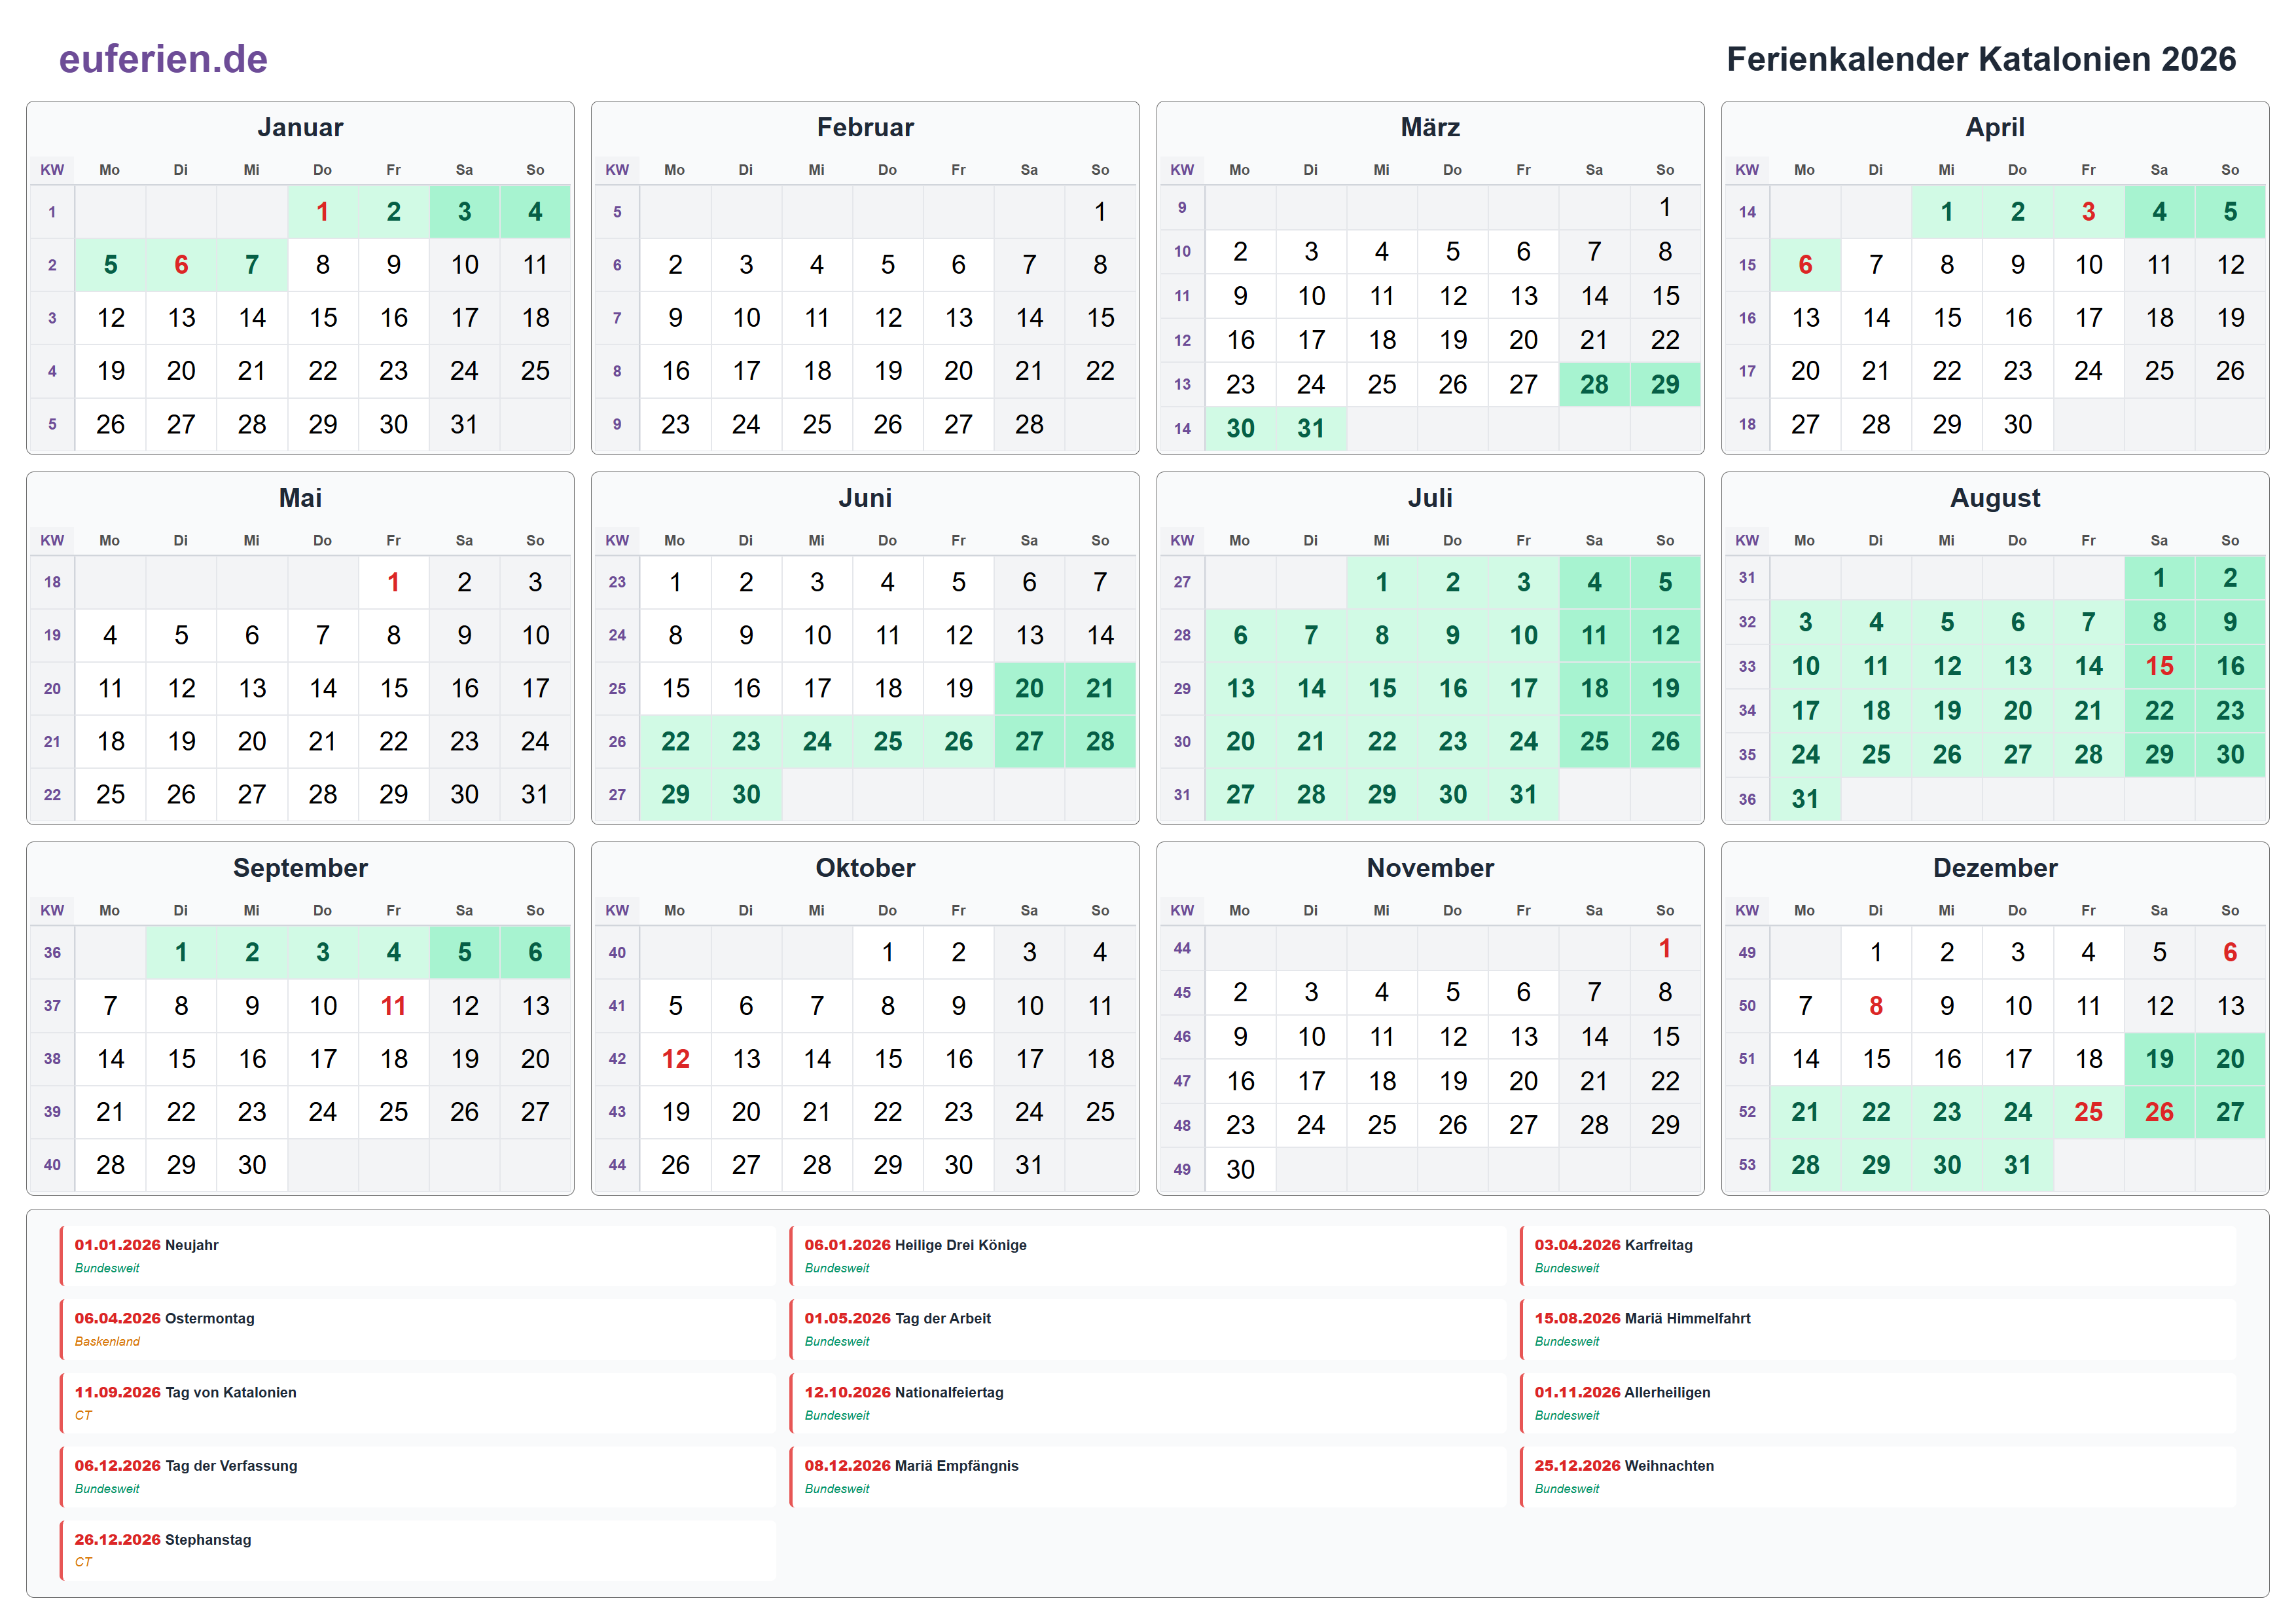Select September 30 in the September calendar
Viewport: 2296px width, 1624px height.
[x=252, y=1165]
